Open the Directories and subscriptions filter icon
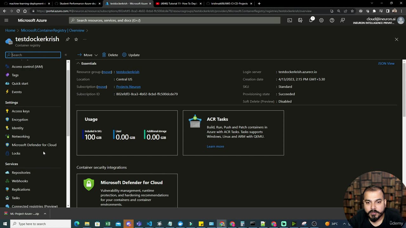 (300, 20)
